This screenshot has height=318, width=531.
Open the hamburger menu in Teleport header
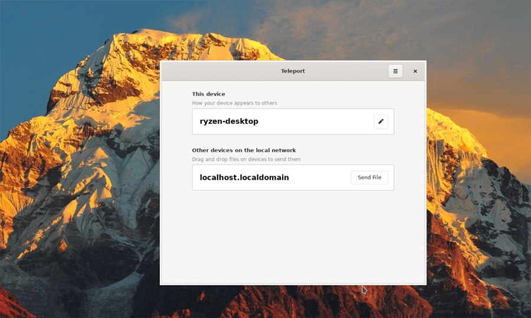tap(395, 71)
